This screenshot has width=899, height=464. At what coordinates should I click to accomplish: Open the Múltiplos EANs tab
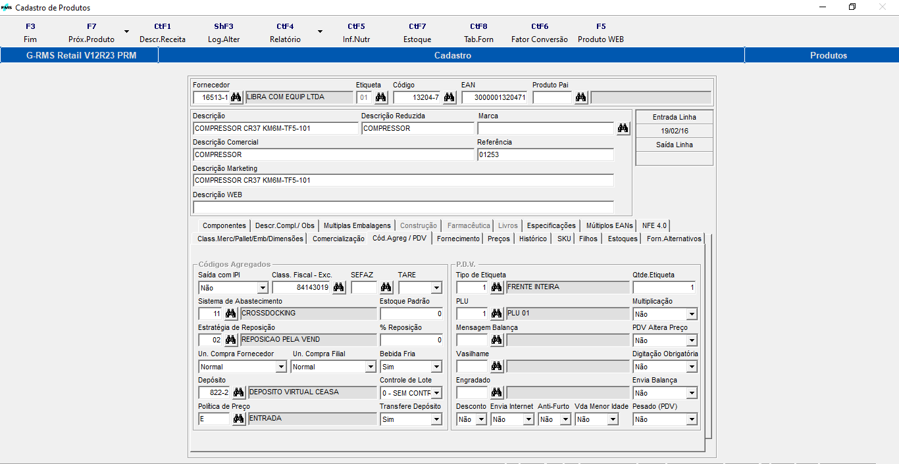pyautogui.click(x=609, y=225)
